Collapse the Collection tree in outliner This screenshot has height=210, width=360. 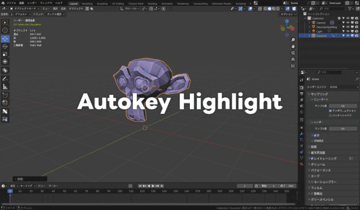pos(305,18)
